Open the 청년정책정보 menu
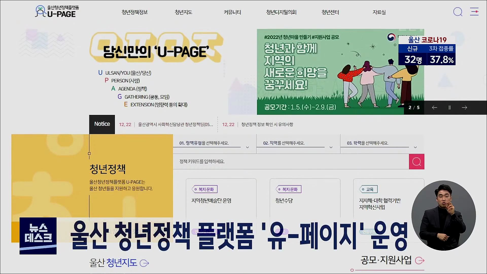Image resolution: width=487 pixels, height=274 pixels. coord(134,12)
